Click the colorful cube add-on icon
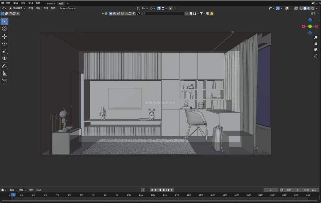This screenshot has width=321, height=203. click(106, 14)
